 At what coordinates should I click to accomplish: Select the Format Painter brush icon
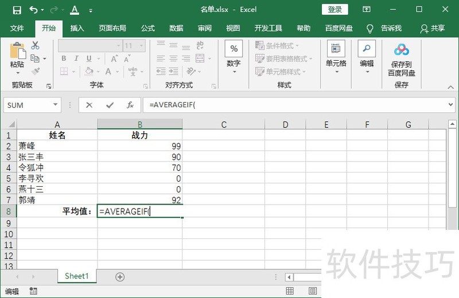coord(36,72)
